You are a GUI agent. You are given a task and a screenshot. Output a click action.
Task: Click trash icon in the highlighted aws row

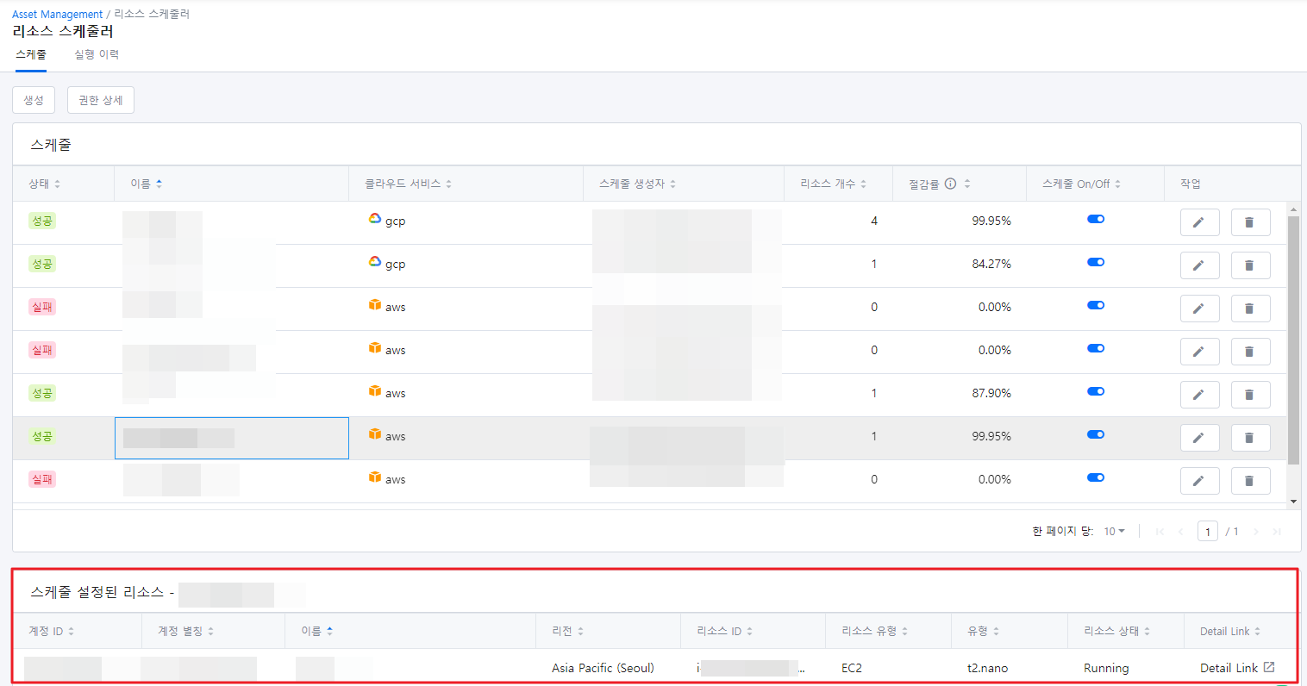[x=1250, y=438]
